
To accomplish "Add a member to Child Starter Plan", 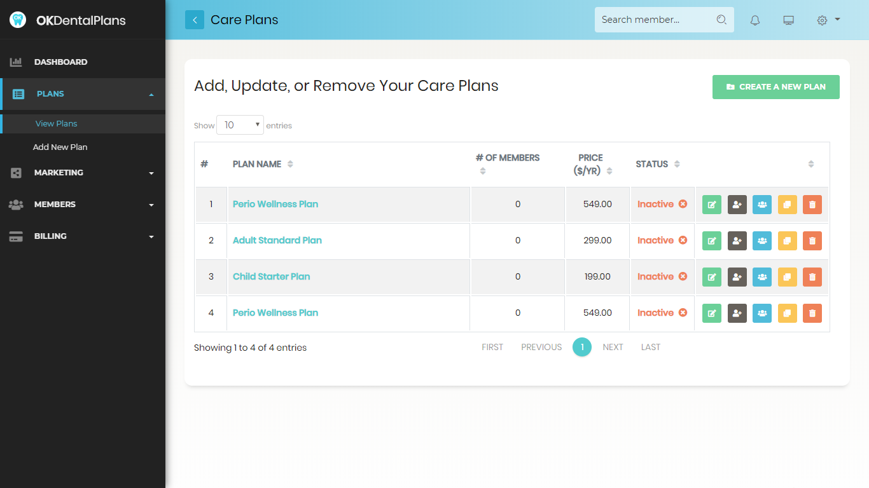I will pyautogui.click(x=737, y=277).
